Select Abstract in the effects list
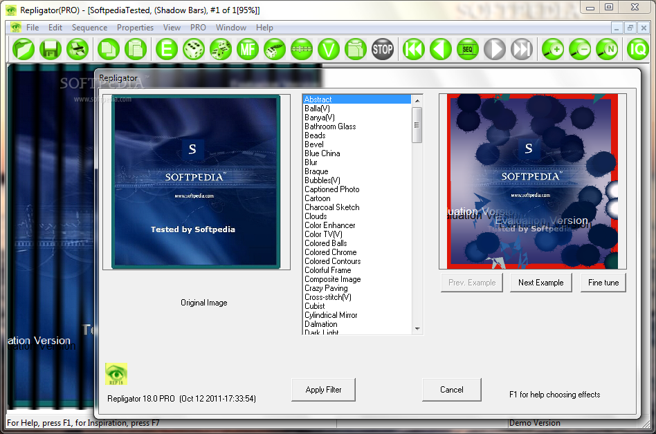Image resolution: width=656 pixels, height=434 pixels. (356, 100)
